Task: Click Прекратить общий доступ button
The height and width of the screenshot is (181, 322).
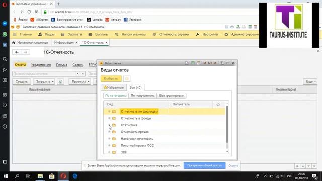Action: (x=205, y=165)
